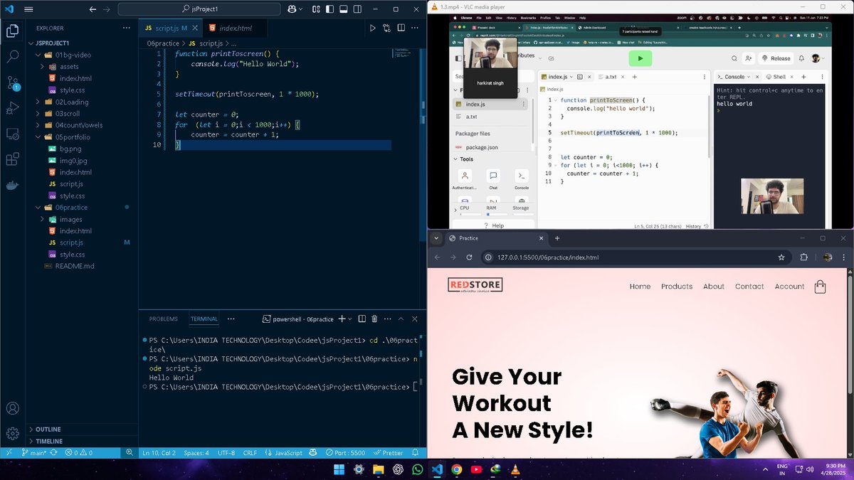This screenshot has height=480, width=854.
Task: Open the About link on RedStore
Action: (714, 287)
